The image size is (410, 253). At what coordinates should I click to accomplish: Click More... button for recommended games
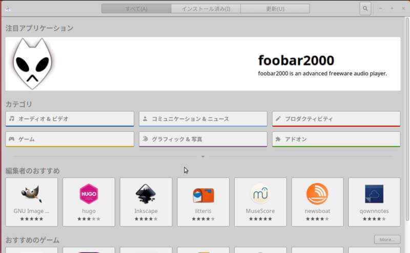click(x=387, y=239)
